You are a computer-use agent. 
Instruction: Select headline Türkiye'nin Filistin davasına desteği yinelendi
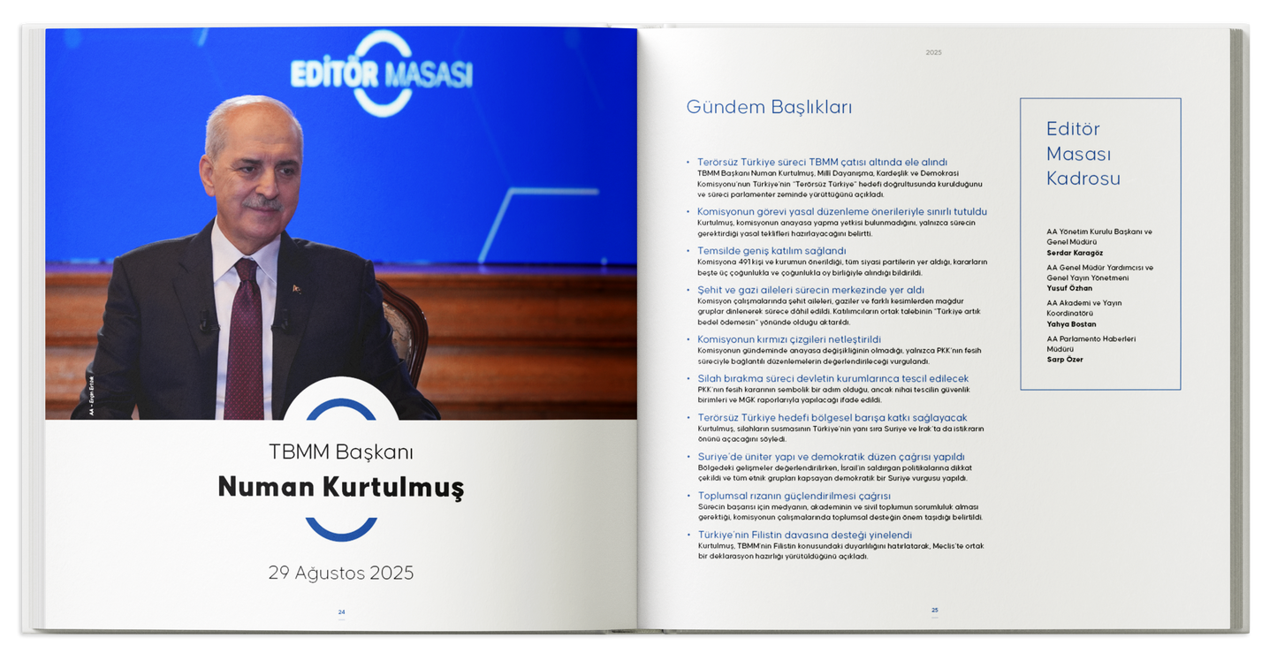coord(804,536)
